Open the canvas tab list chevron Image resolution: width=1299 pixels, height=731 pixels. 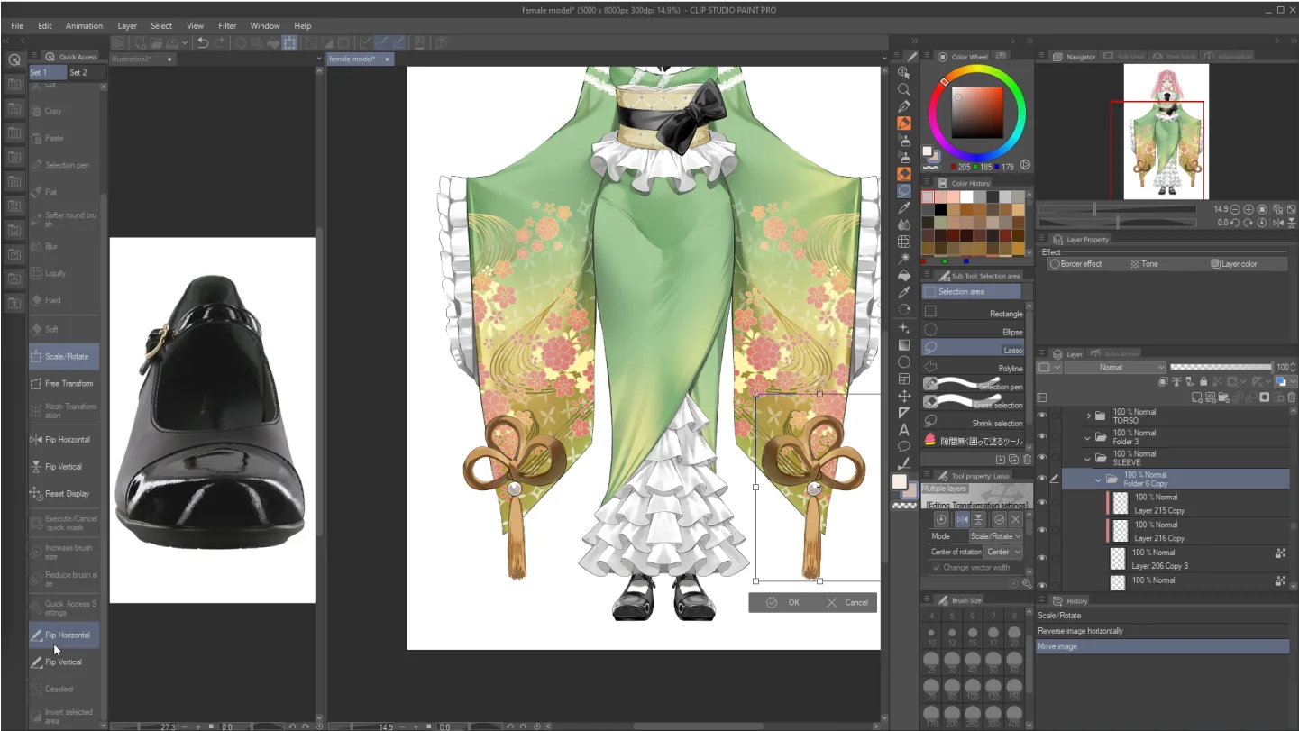(x=318, y=59)
